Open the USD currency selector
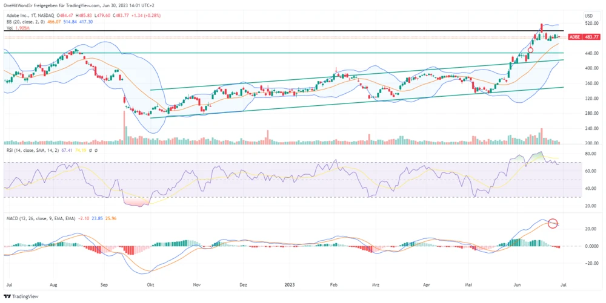The width and height of the screenshot is (606, 303). [588, 15]
